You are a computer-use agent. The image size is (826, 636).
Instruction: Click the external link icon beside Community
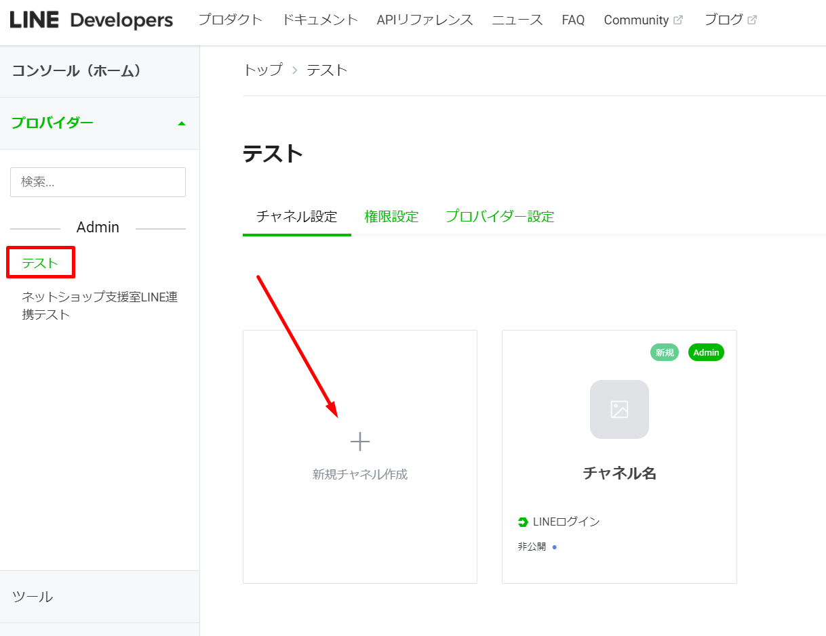678,20
